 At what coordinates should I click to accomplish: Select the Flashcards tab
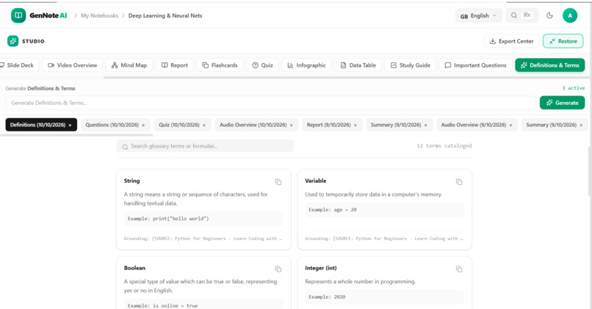tap(220, 65)
